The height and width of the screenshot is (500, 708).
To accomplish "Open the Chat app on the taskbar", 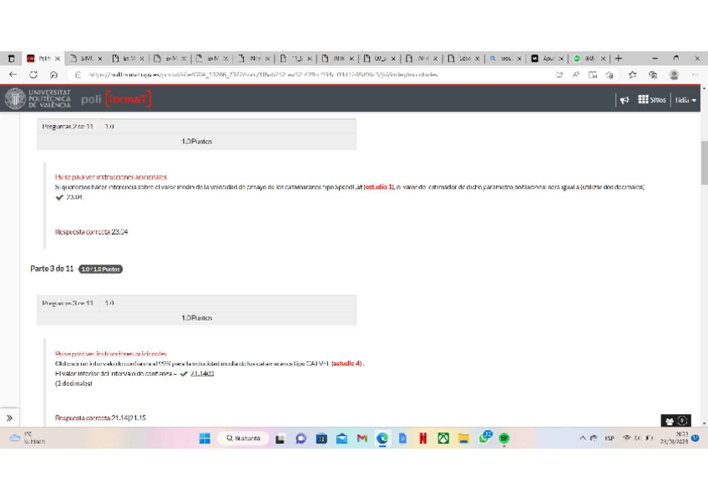I will pyautogui.click(x=301, y=438).
